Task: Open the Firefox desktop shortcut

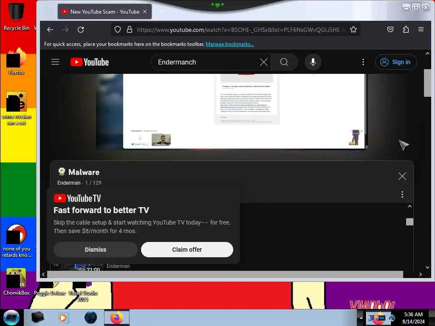Action: click(x=17, y=62)
